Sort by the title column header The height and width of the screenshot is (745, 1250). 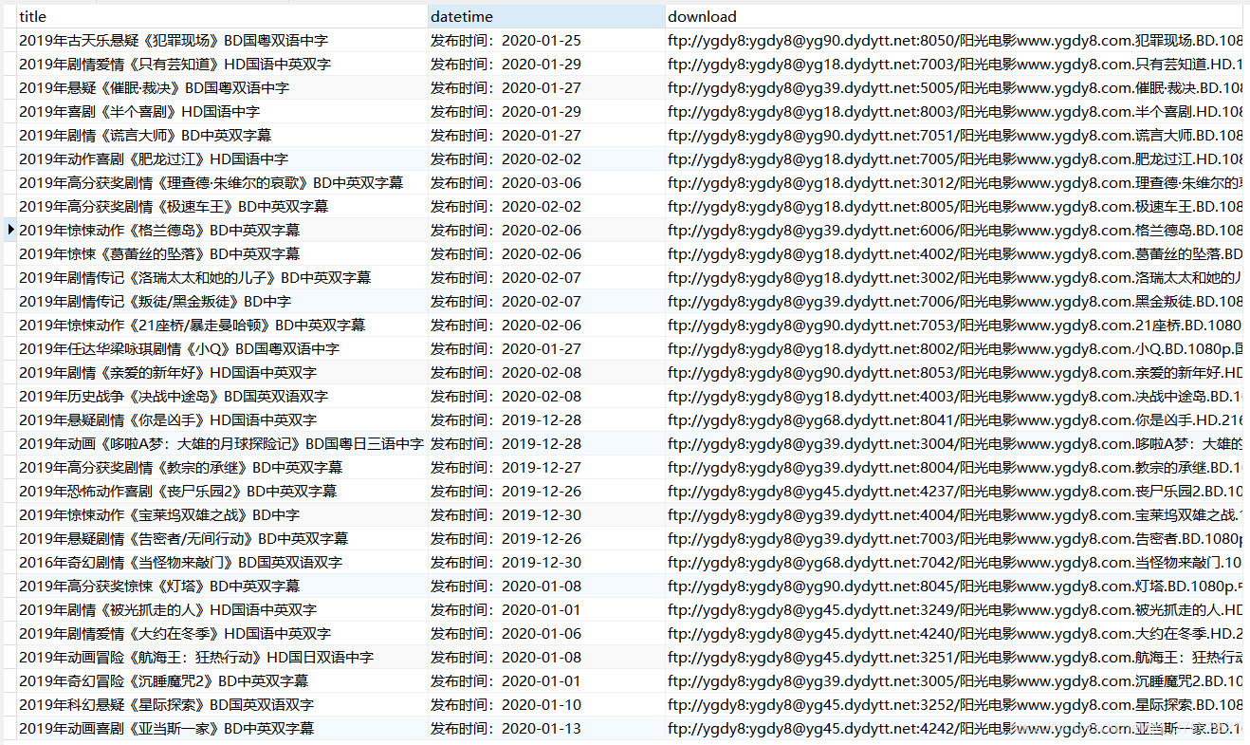click(222, 16)
